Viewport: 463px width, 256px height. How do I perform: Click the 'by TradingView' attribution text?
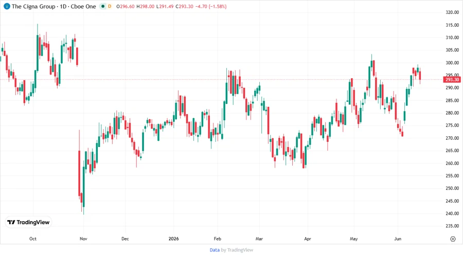[x=237, y=250]
